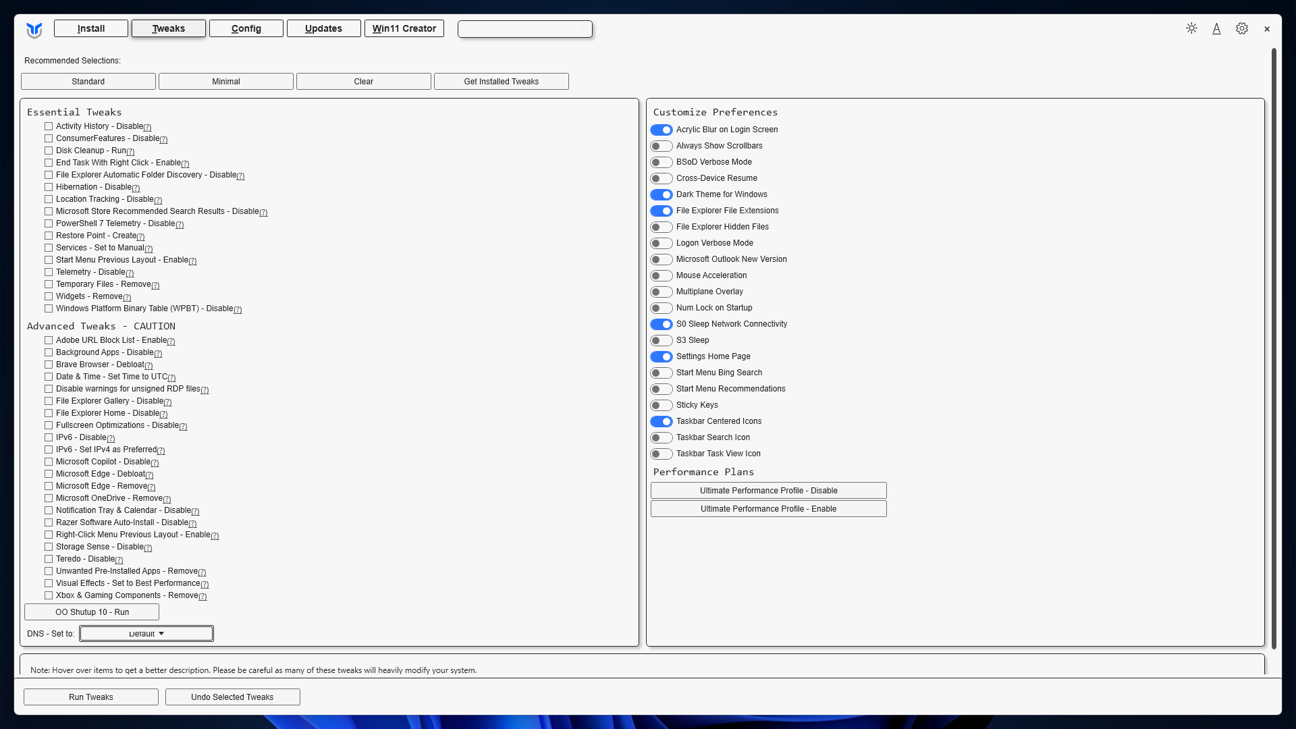Click Ultimate Performance Profile - Disable

769,491
